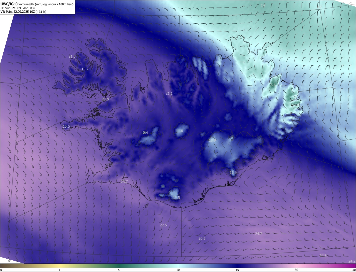Click the map value 20.5

tap(202, 238)
